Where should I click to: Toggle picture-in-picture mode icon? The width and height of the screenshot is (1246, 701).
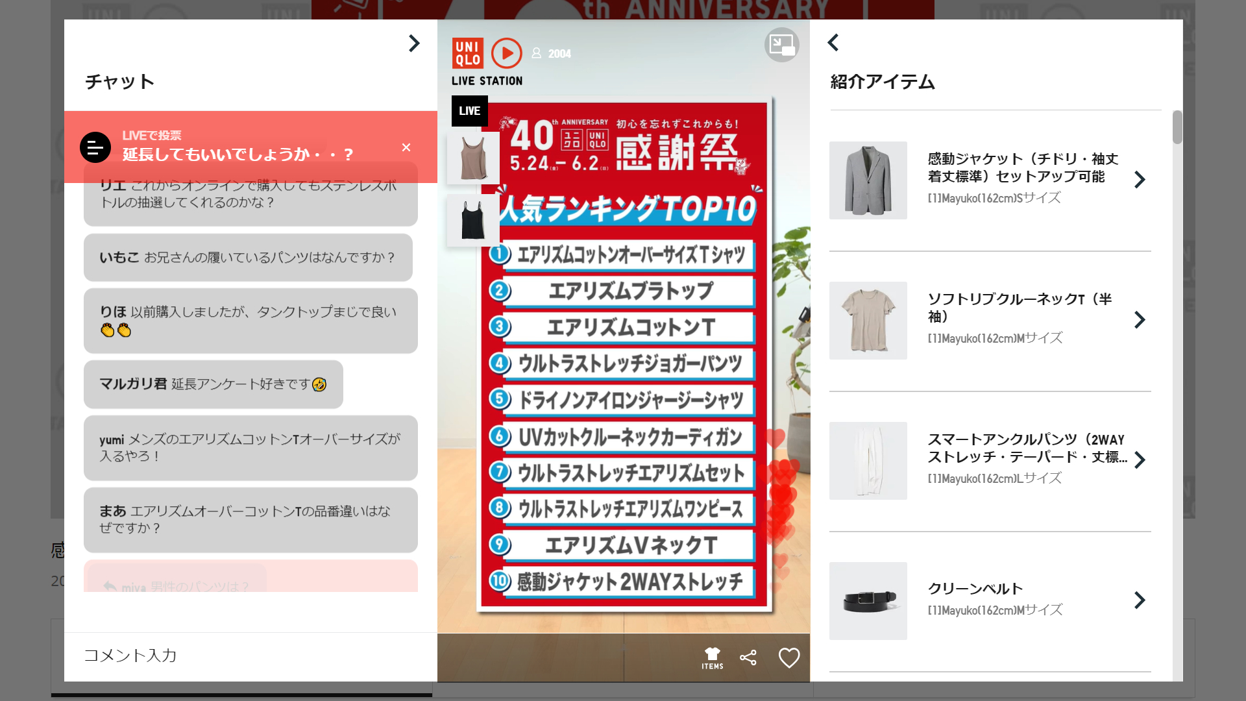tap(781, 45)
